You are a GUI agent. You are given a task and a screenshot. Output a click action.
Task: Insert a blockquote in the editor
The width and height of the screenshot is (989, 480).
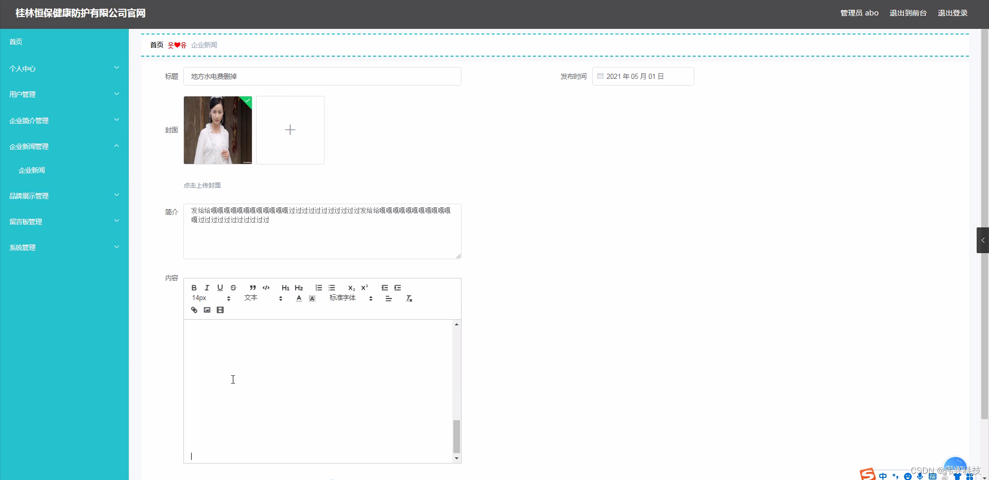pyautogui.click(x=252, y=288)
